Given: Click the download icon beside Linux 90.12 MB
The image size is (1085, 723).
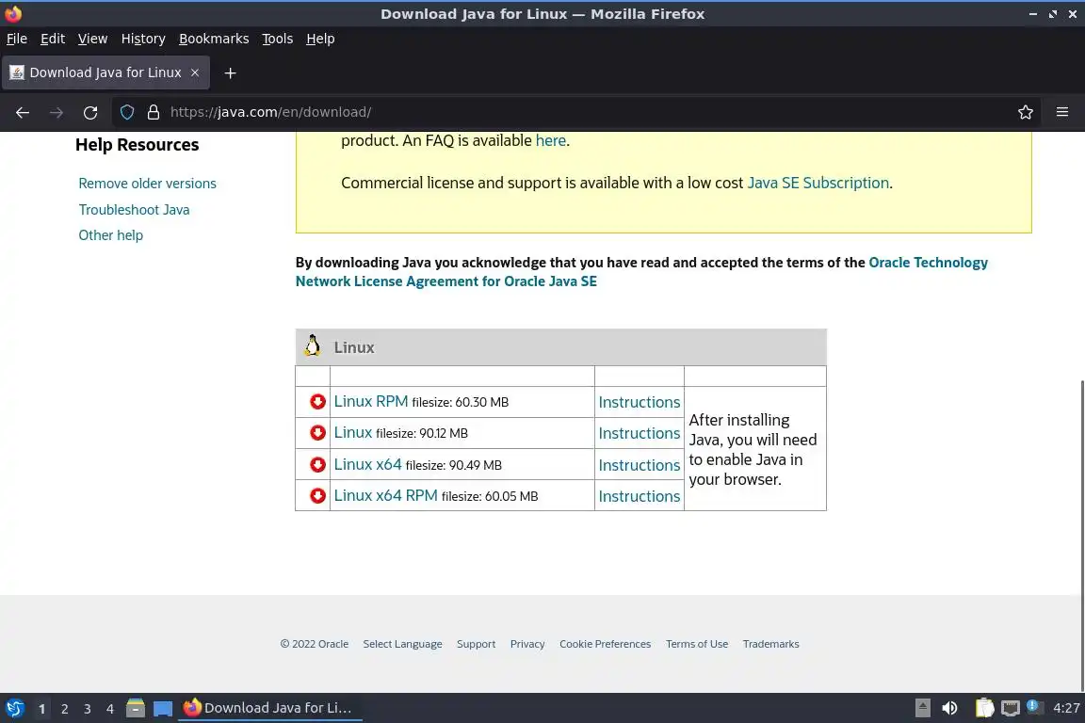Looking at the screenshot, I should (x=317, y=433).
